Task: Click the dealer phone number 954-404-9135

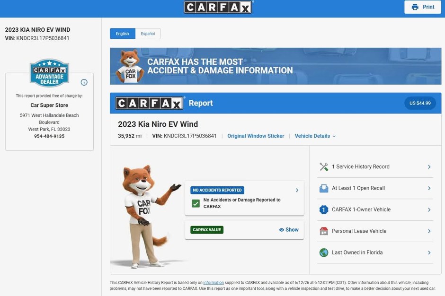Action: coord(49,136)
